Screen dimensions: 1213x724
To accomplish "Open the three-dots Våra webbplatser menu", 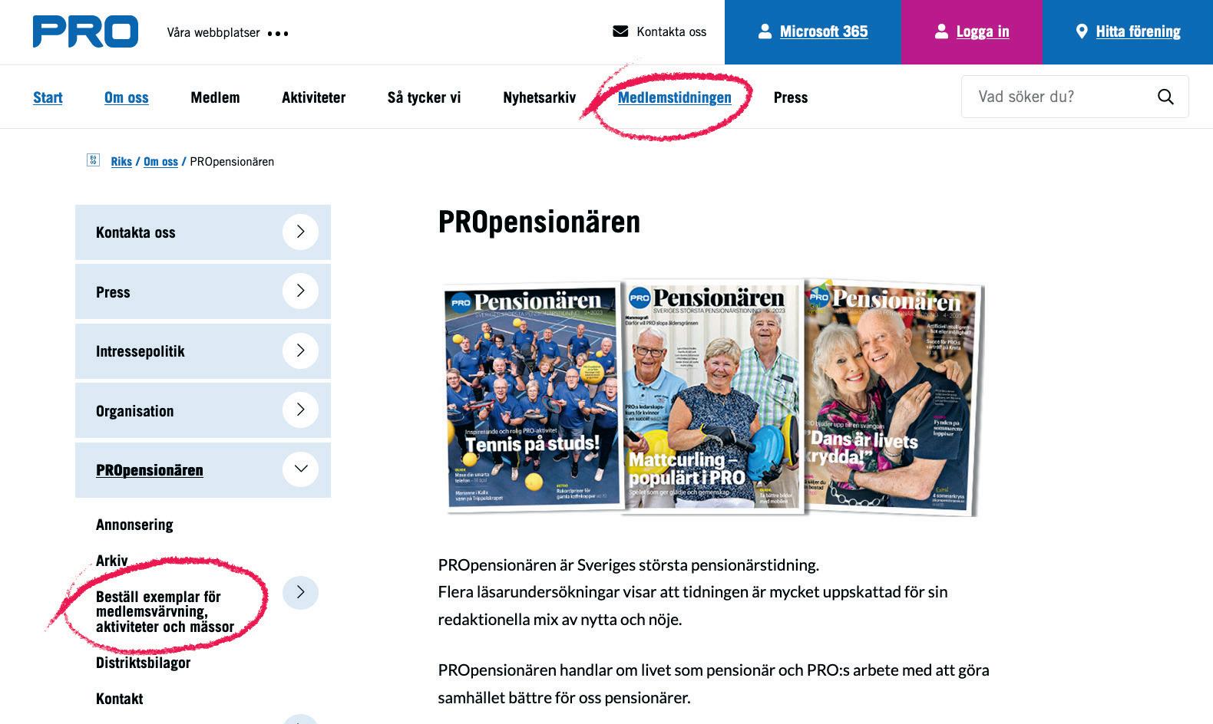I will click(278, 33).
